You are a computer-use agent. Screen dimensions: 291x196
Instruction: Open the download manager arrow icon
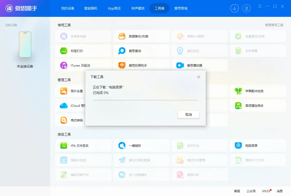pyautogui.click(x=235, y=8)
